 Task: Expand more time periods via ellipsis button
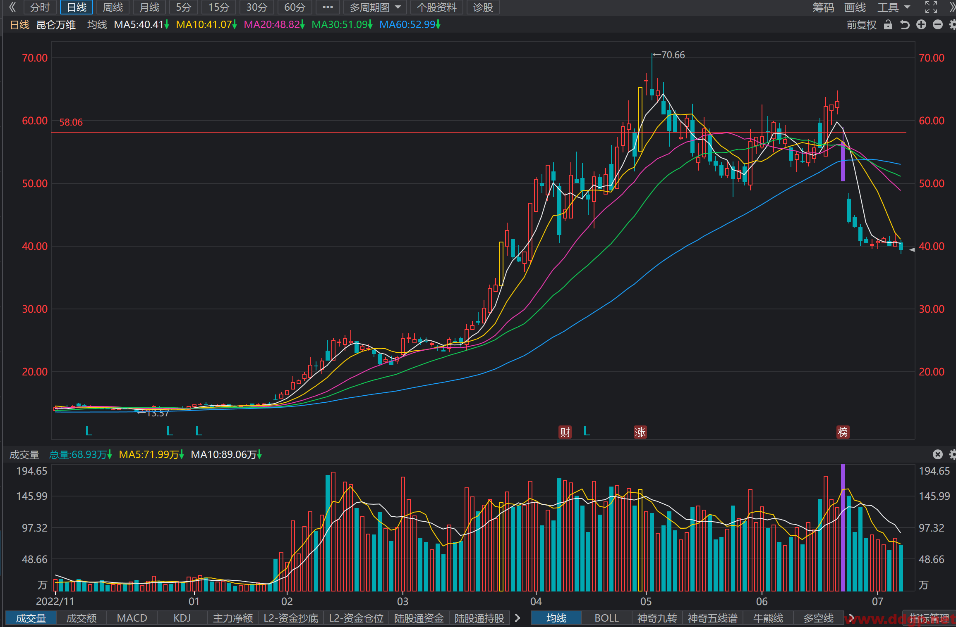(328, 7)
